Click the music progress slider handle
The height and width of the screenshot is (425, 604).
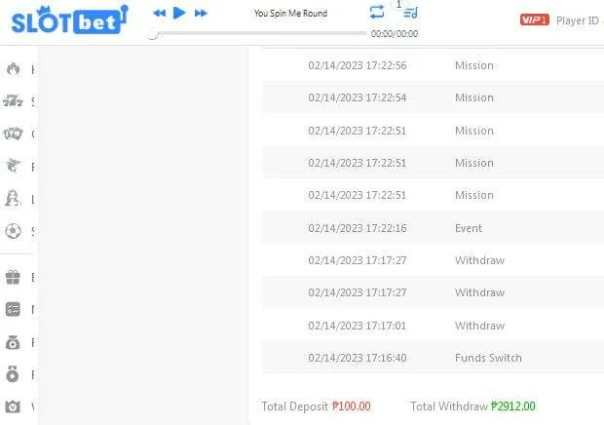point(153,34)
